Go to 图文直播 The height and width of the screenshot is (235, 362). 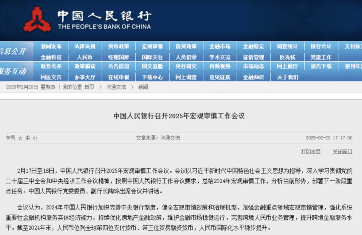(x=152, y=66)
